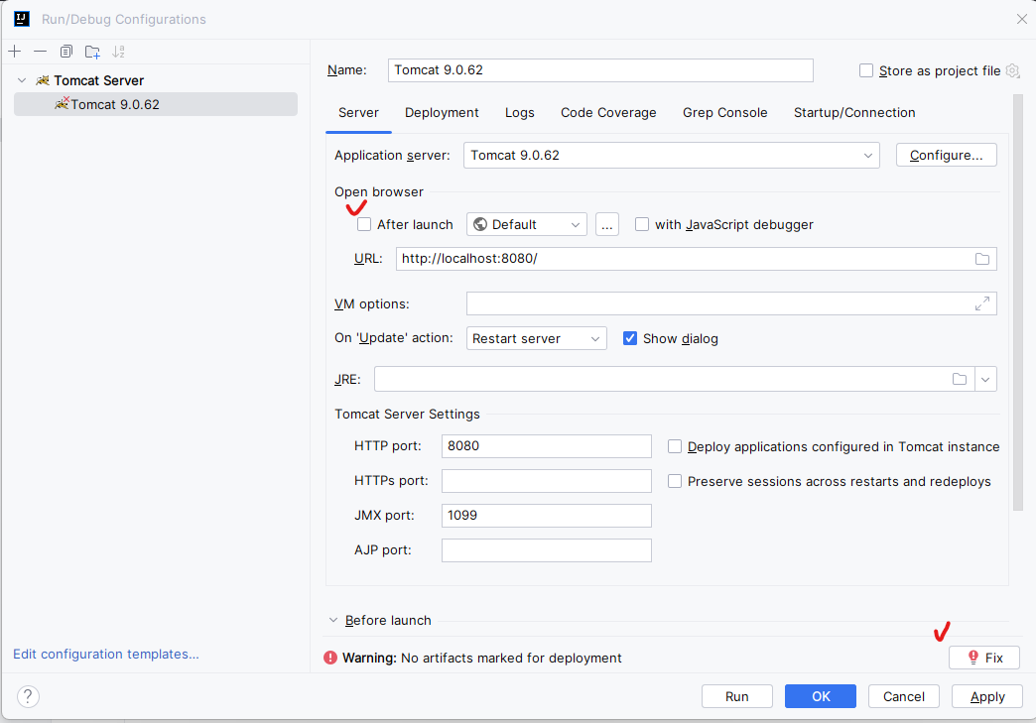Enable Preserve sessions across restarts and redeploys
Image resolution: width=1036 pixels, height=723 pixels.
(675, 481)
